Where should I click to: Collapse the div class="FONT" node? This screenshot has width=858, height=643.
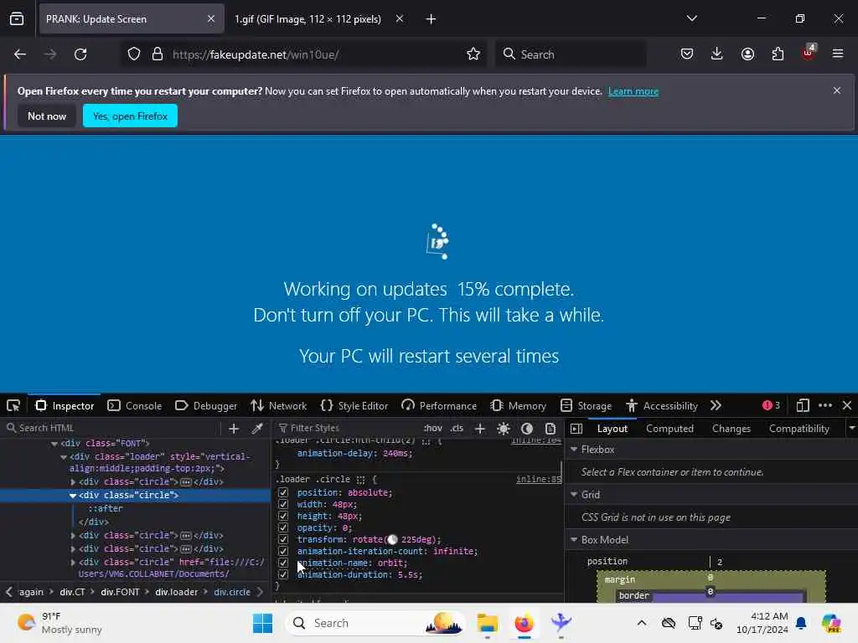54,444
